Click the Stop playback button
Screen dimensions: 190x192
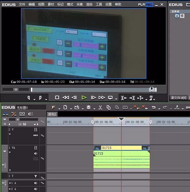point(57,98)
